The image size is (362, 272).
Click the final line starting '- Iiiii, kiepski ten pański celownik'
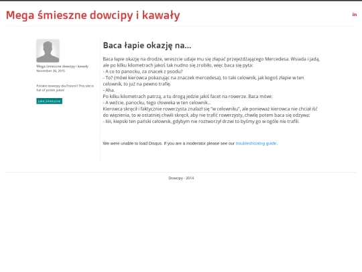pyautogui.click(x=201, y=122)
